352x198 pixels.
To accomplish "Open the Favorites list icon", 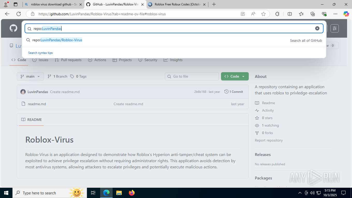I will click(301, 14).
